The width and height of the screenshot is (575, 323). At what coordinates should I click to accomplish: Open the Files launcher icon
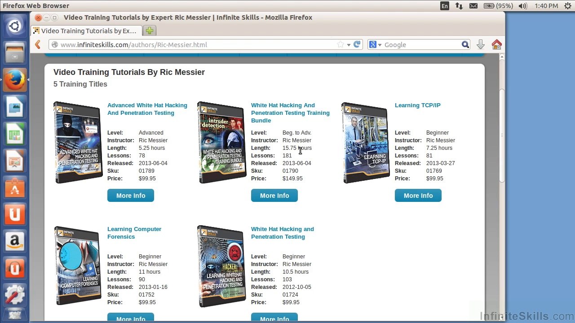click(15, 52)
